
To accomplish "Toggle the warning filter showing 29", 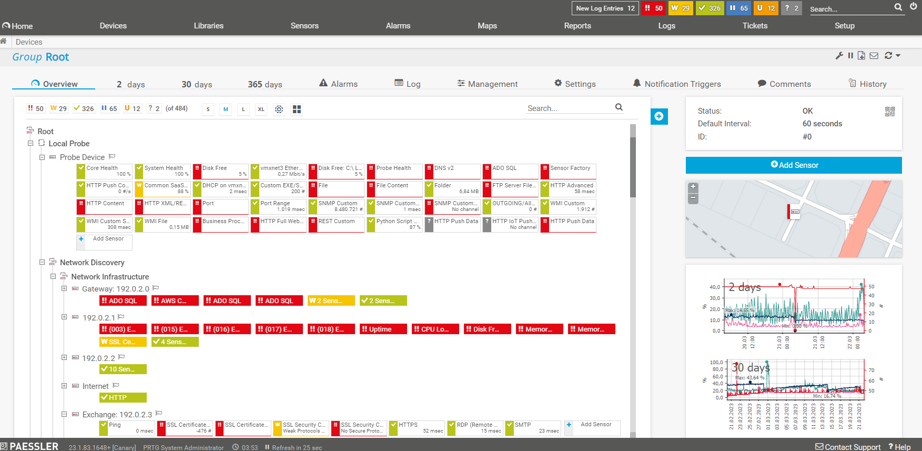I will tap(58, 108).
